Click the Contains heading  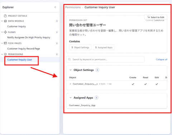click(x=75, y=42)
